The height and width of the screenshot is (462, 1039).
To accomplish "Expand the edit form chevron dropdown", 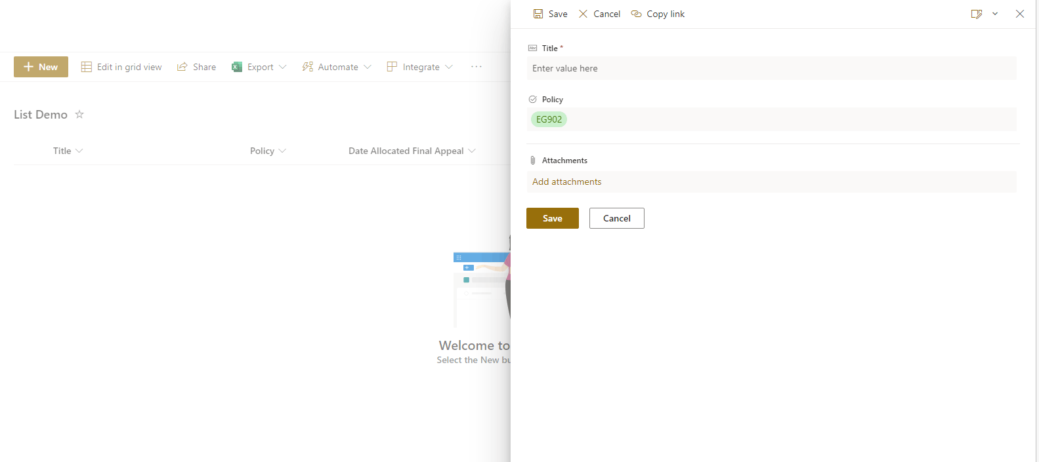I will pyautogui.click(x=995, y=14).
